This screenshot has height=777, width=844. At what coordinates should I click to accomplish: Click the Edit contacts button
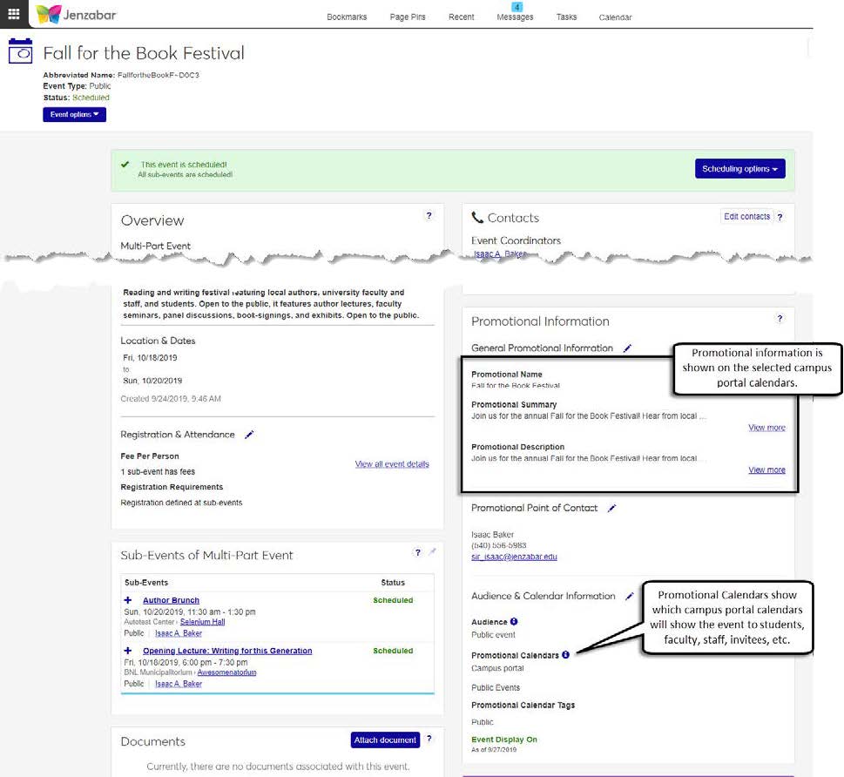(x=747, y=217)
